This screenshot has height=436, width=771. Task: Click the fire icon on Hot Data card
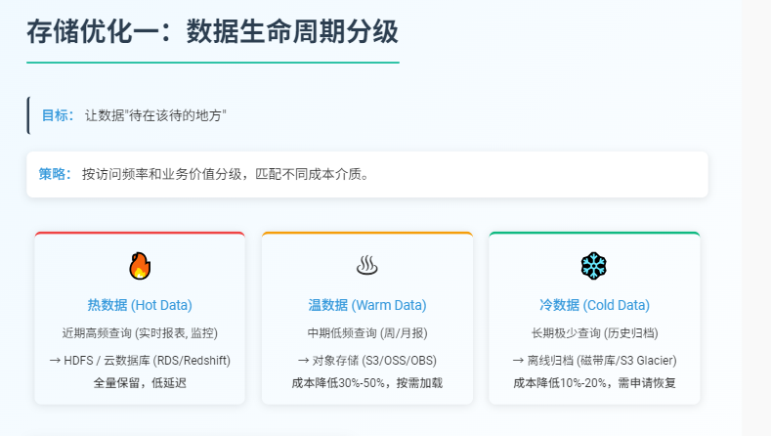point(140,266)
